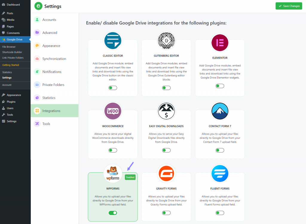The height and width of the screenshot is (224, 306).
Task: Click the 'EASY DIGITAL DOWNLOADS' card title
Action: pos(166,126)
